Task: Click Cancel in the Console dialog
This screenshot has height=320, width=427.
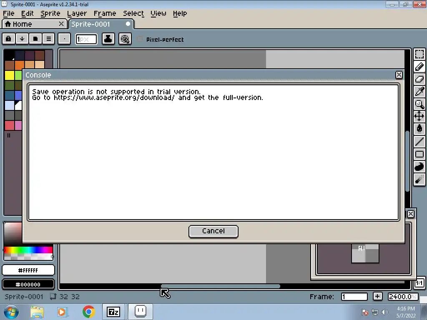Action: pos(213,231)
